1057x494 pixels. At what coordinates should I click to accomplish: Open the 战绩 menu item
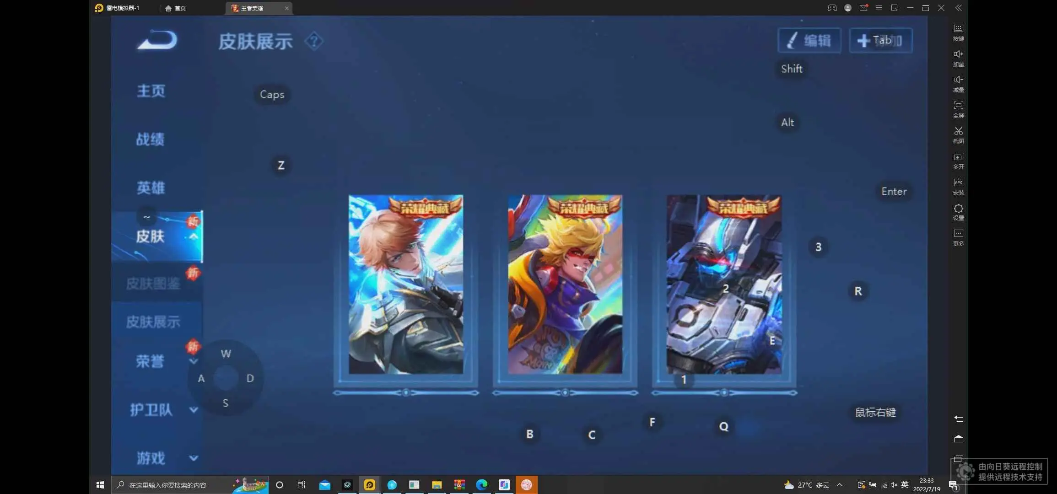[151, 139]
